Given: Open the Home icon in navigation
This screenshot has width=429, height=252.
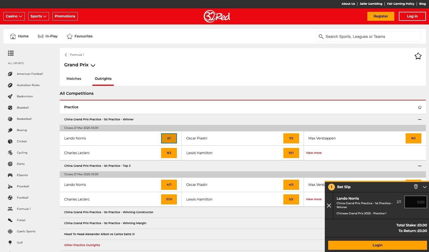Looking at the screenshot, I should pos(13,36).
